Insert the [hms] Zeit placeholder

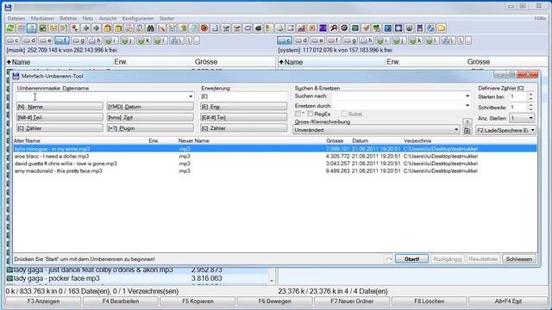click(150, 117)
